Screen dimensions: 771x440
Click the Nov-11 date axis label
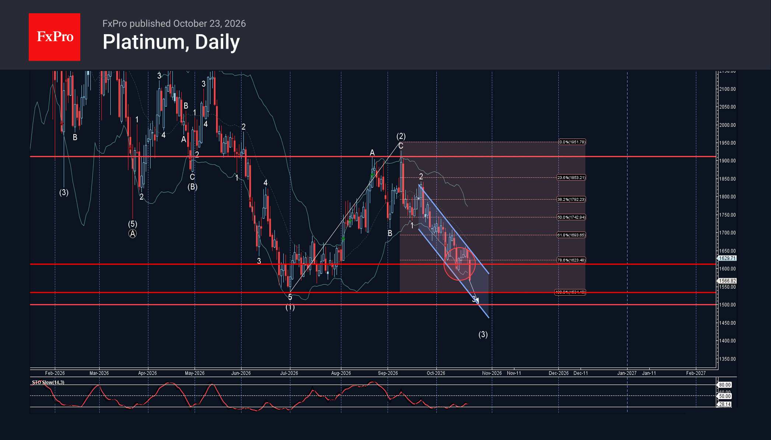pos(514,373)
